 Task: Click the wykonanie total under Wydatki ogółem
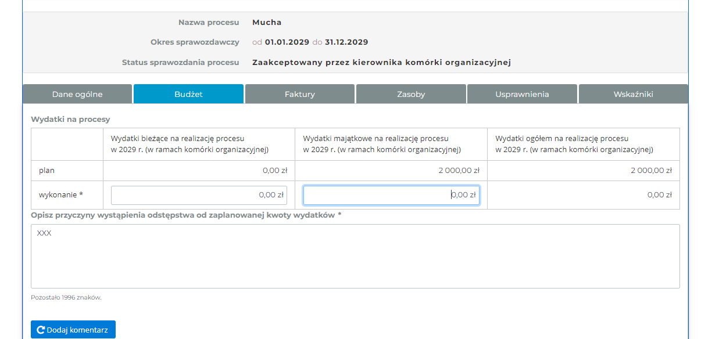click(x=659, y=195)
